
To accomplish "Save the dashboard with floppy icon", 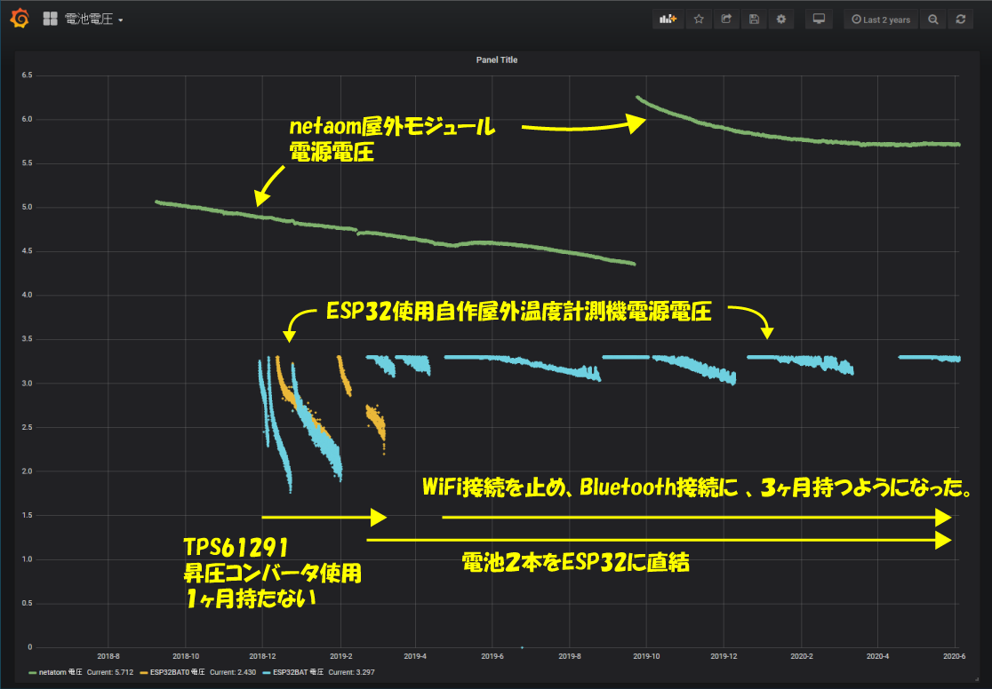I will [x=754, y=20].
